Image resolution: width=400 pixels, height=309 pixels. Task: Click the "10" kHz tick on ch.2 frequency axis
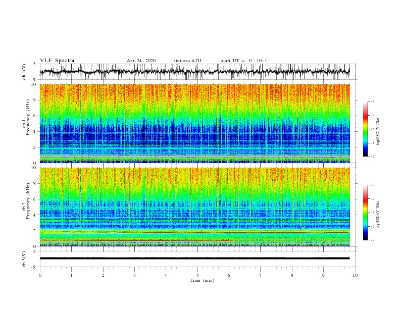tap(34, 168)
